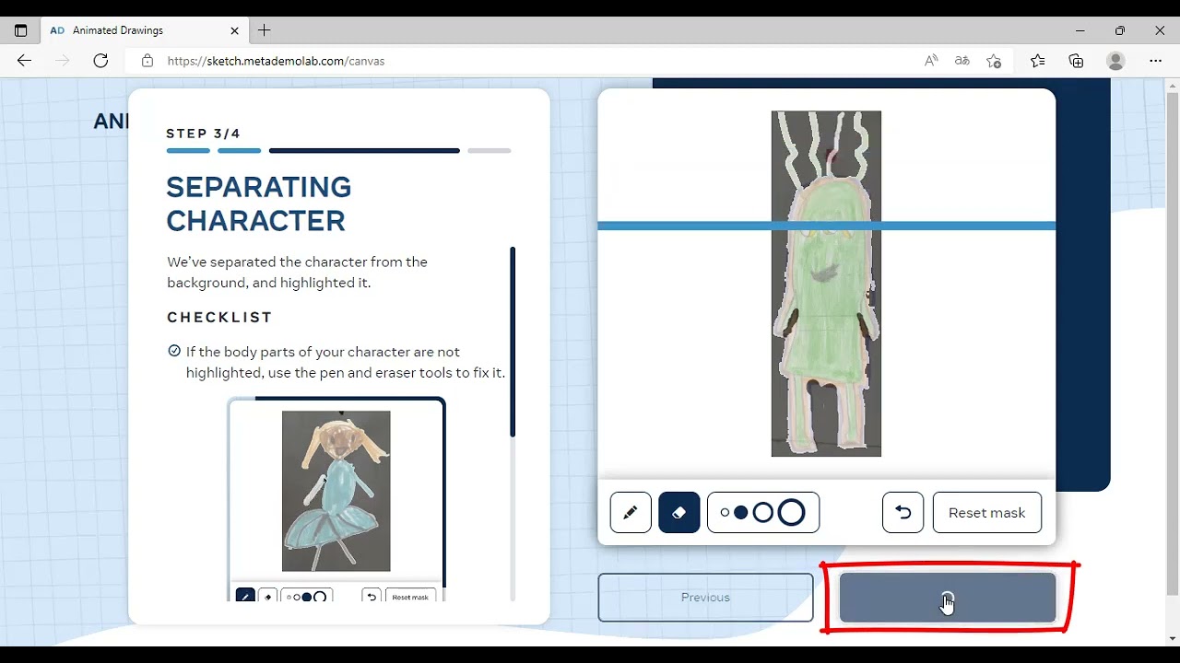The width and height of the screenshot is (1180, 663).
Task: Open the browser profile avatar
Action: pos(1115,61)
